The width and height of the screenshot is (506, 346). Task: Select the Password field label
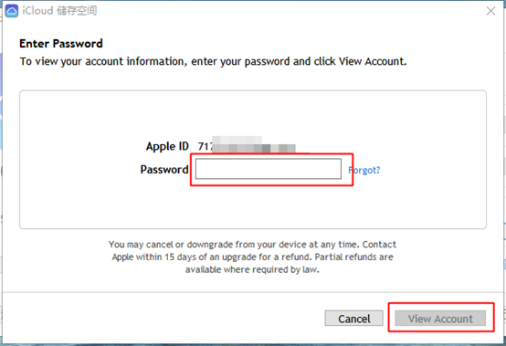click(x=164, y=170)
